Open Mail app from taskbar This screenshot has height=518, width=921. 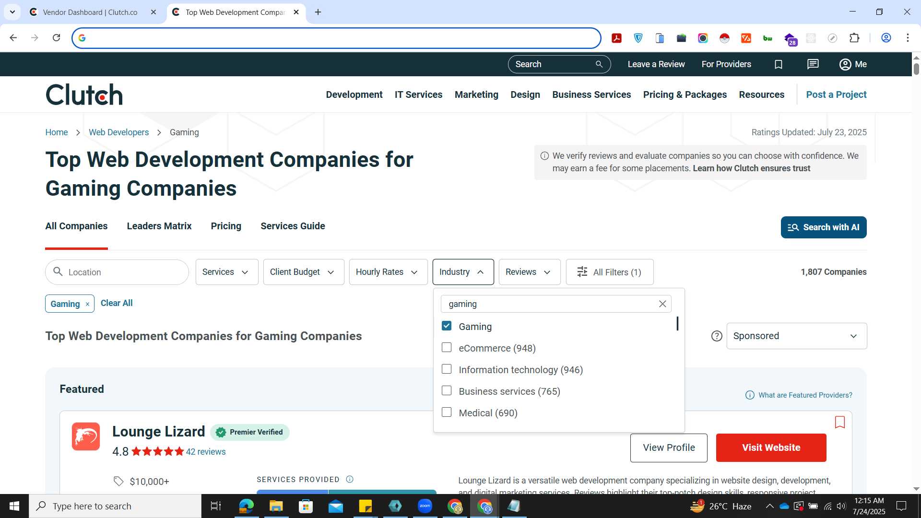tap(336, 506)
